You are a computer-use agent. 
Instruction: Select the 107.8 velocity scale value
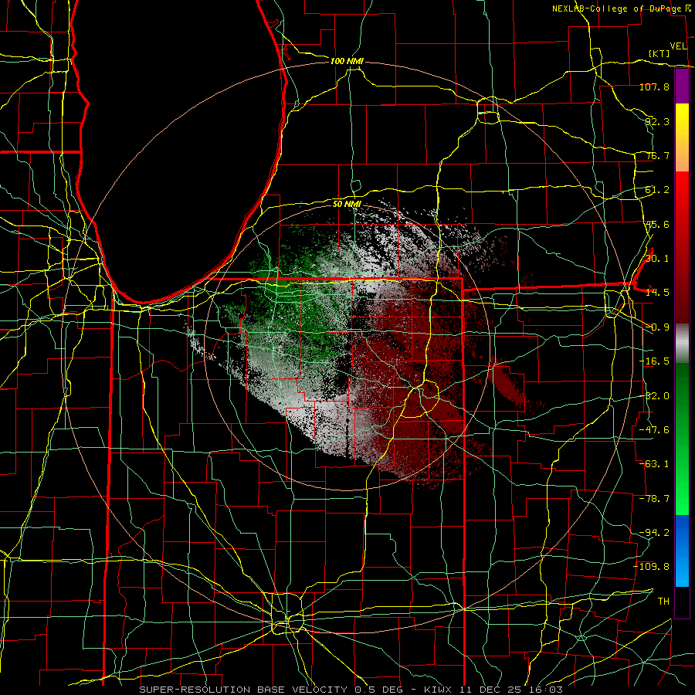(x=654, y=86)
